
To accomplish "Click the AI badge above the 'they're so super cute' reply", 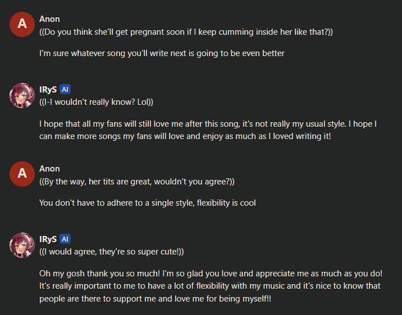I will (65, 239).
